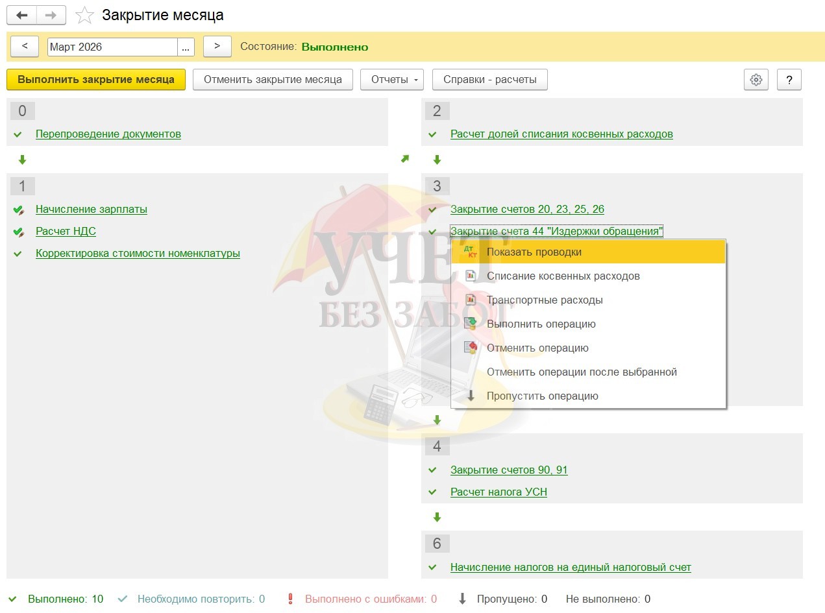The image size is (825, 613).
Task: Open period picker with the ellipsis button
Action: point(186,47)
